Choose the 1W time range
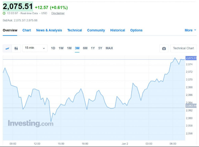This screenshot has width=199, height=147. click(x=61, y=48)
